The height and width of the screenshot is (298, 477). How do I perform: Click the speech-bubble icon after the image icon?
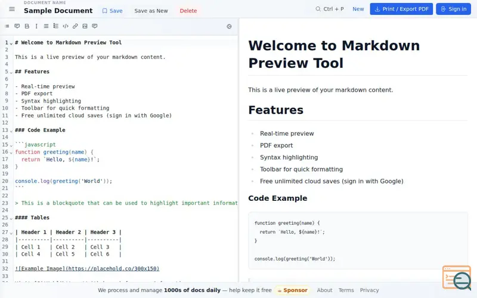tap(95, 26)
